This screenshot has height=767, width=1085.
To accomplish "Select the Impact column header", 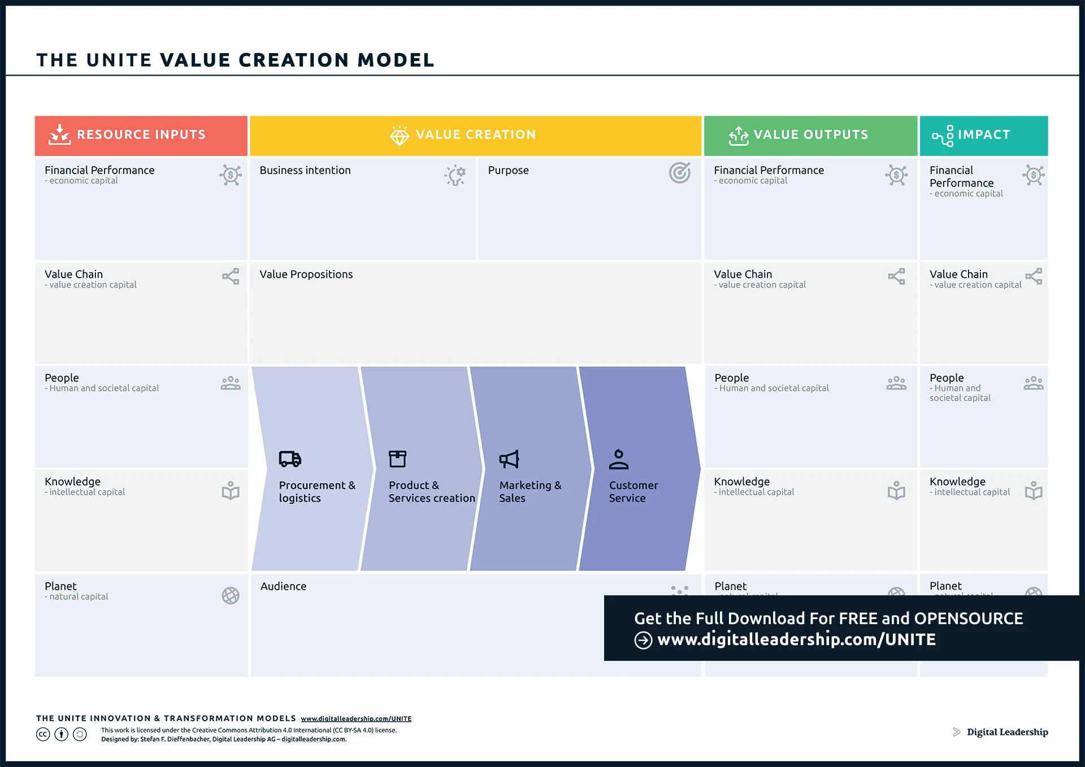I will click(x=984, y=134).
